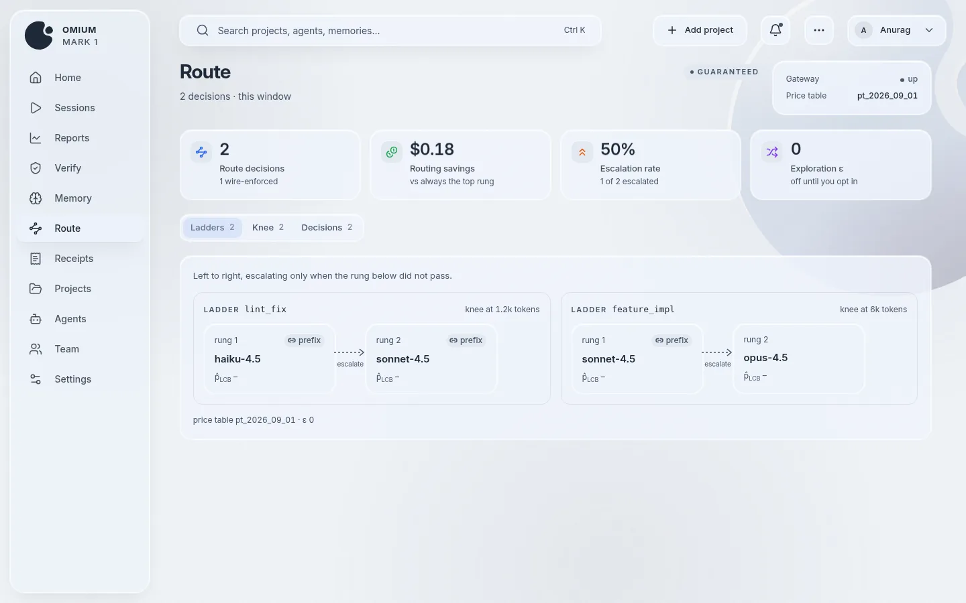This screenshot has height=603, width=966.
Task: Click escalate arrow in lint_fix ladder
Action: click(350, 352)
